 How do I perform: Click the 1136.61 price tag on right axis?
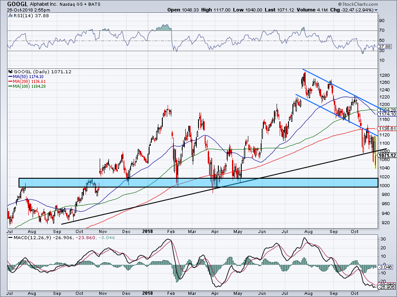click(x=387, y=128)
